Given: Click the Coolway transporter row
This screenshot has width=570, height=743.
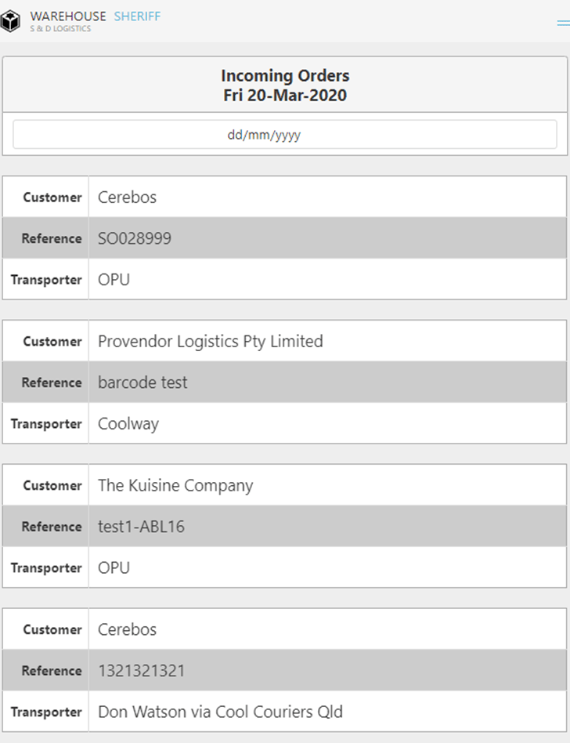Looking at the screenshot, I should click(128, 424).
